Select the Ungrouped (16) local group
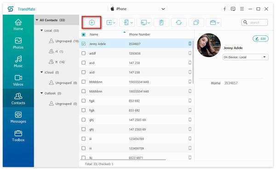 [64, 41]
